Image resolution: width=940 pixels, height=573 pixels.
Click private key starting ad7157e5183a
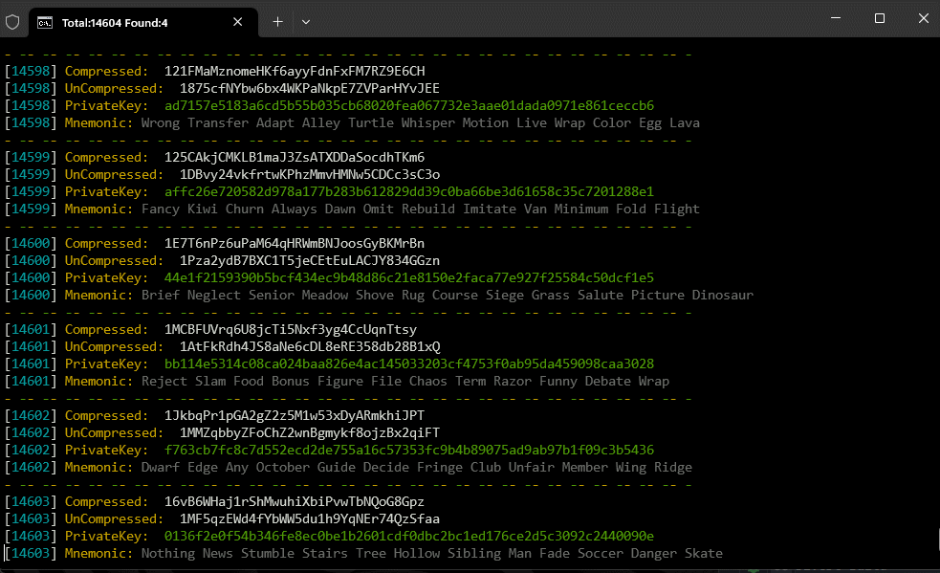409,105
